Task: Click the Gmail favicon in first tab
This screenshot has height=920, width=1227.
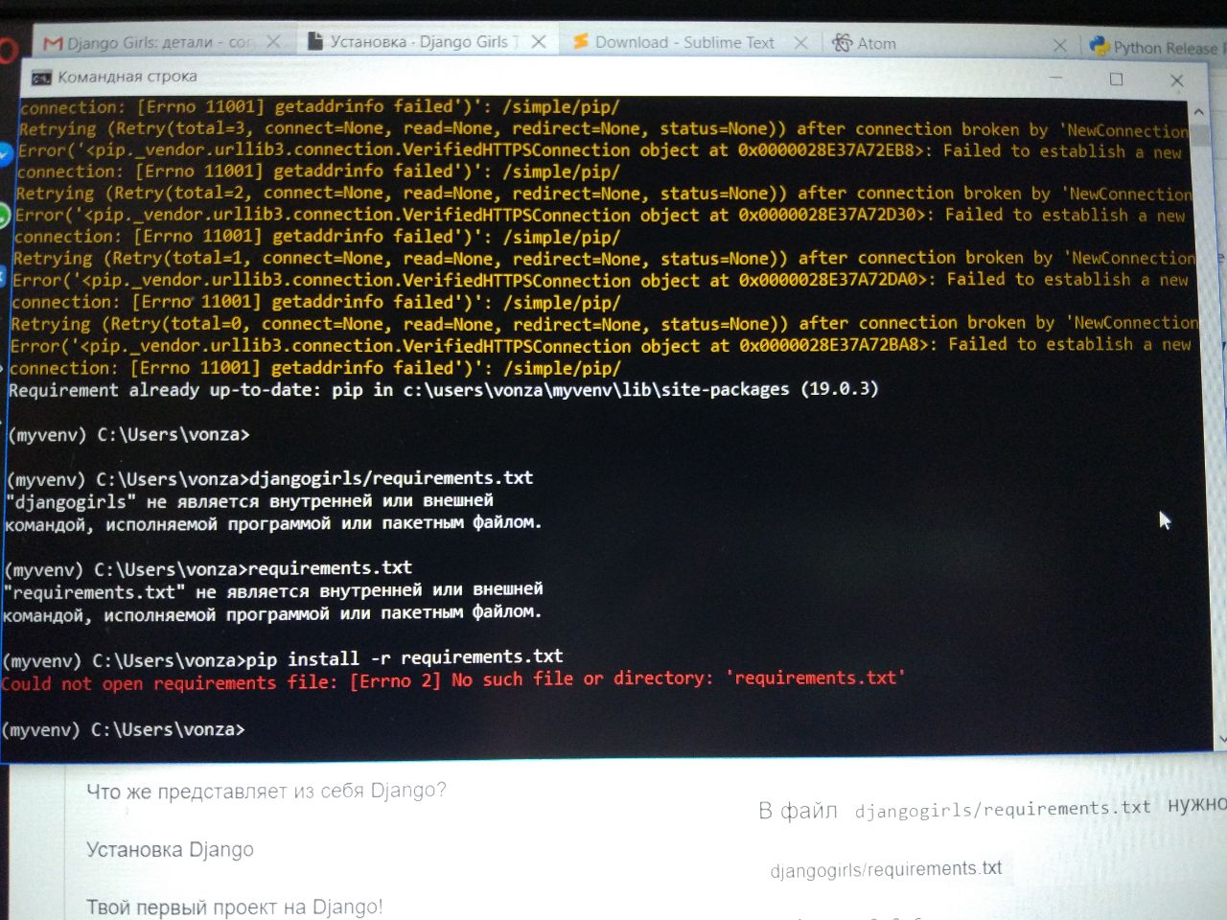Action: (54, 43)
